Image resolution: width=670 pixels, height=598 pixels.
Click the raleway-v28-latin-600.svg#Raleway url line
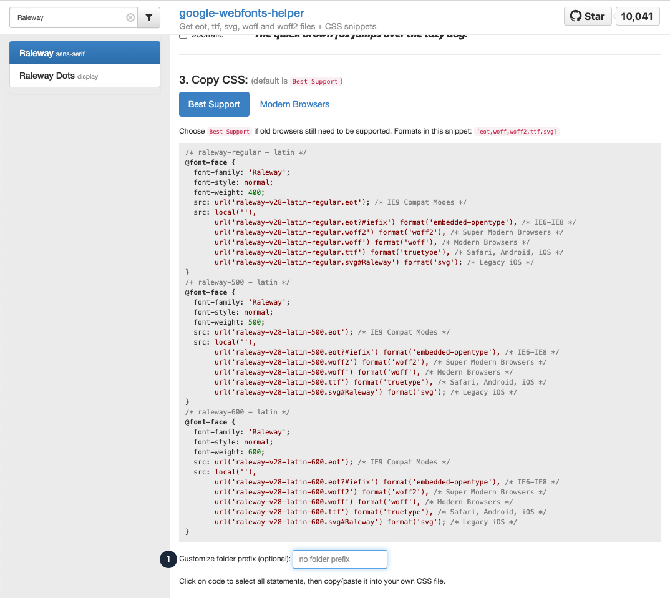pyautogui.click(x=366, y=522)
